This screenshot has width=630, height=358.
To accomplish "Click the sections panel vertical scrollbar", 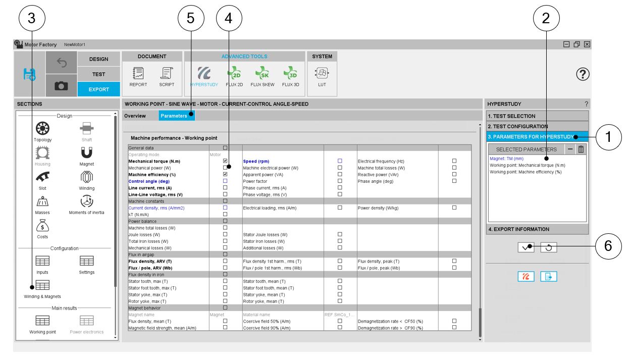I will click(115, 202).
